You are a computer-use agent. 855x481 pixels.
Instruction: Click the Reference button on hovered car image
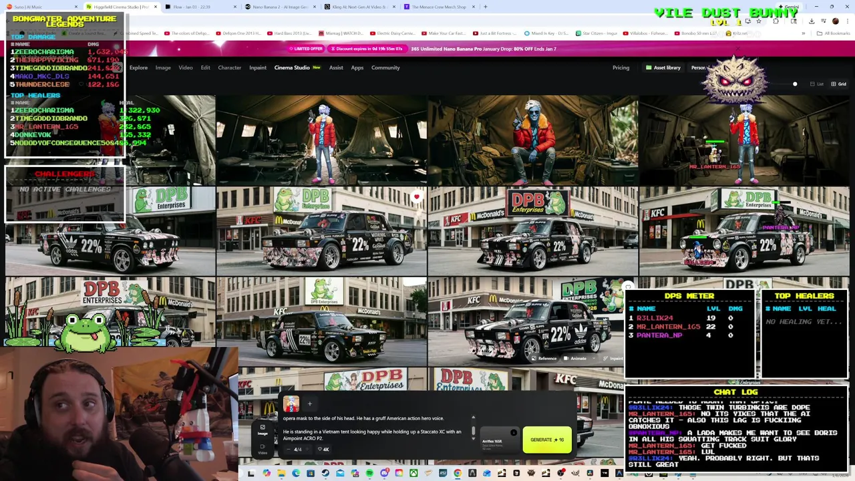pyautogui.click(x=544, y=358)
